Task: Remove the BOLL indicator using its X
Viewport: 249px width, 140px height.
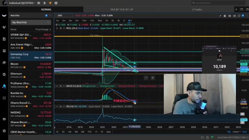Action: click(57, 28)
